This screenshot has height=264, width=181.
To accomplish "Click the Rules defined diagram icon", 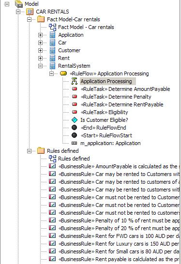I will click(52, 159).
